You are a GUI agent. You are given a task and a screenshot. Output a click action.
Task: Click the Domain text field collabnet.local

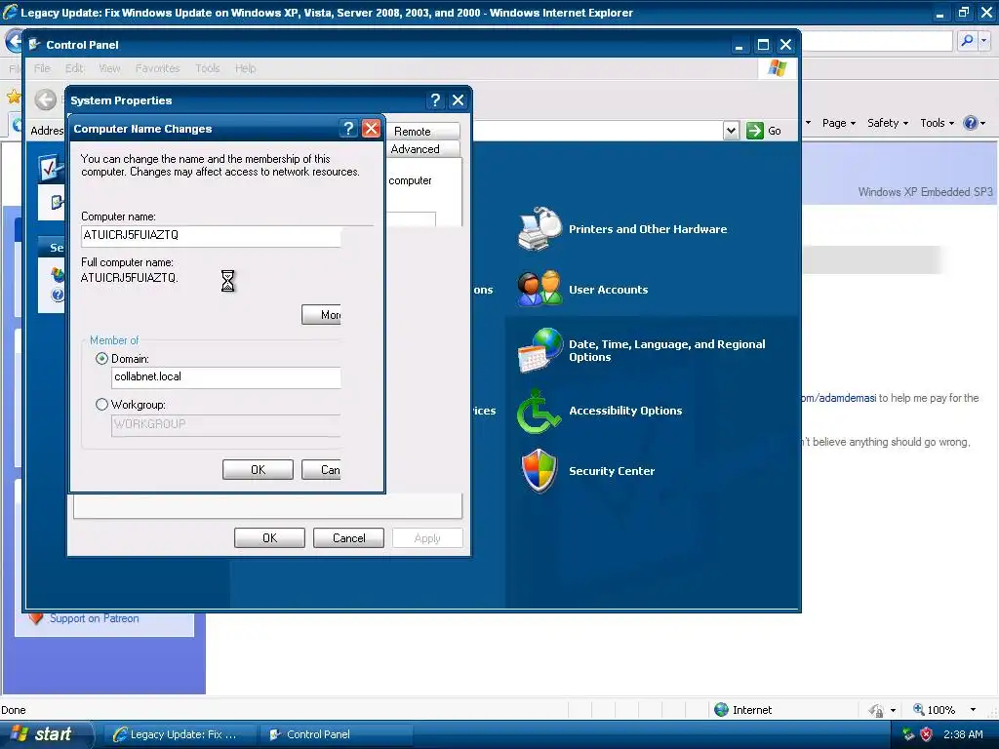pyautogui.click(x=225, y=377)
